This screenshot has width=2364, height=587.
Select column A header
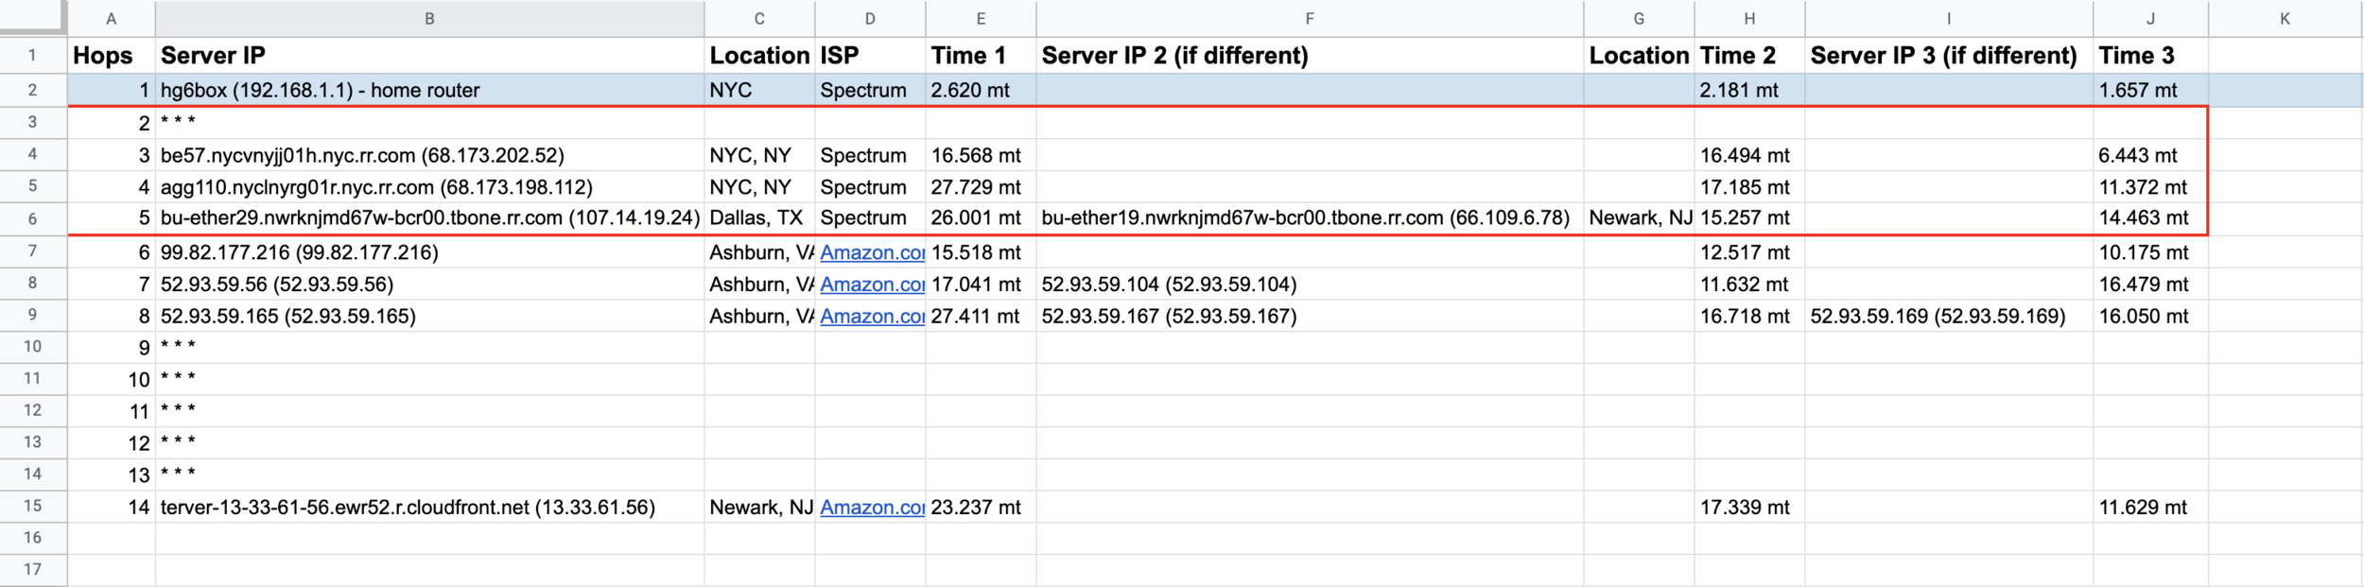coord(111,19)
